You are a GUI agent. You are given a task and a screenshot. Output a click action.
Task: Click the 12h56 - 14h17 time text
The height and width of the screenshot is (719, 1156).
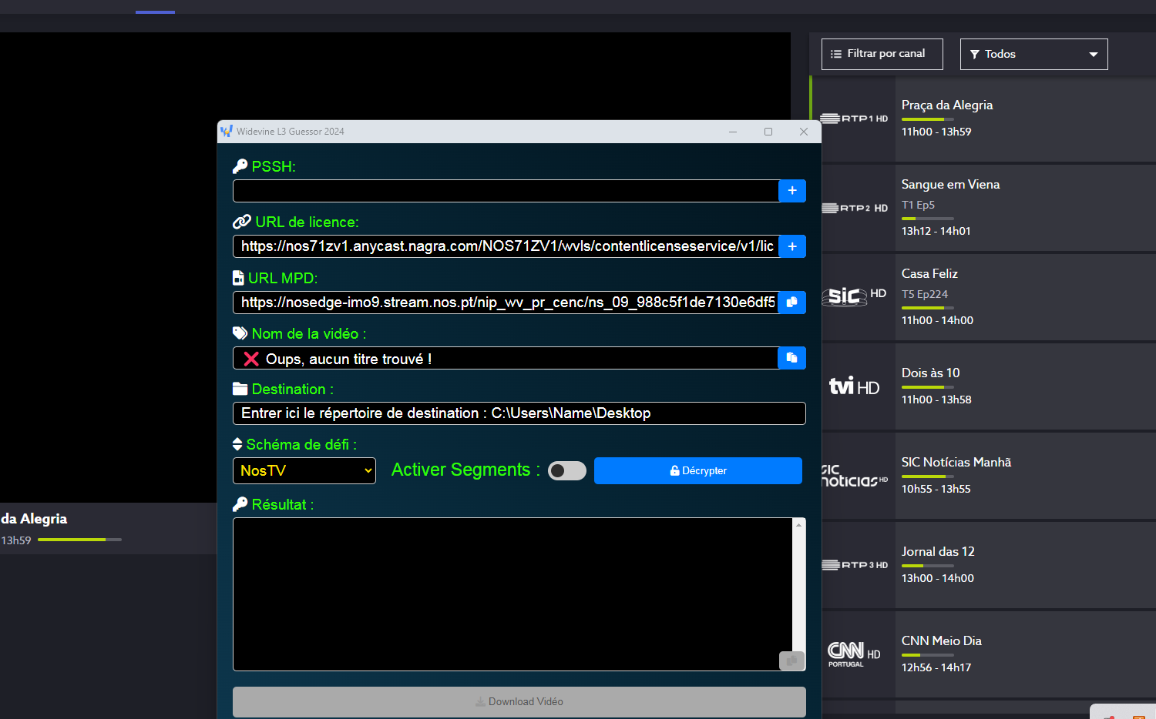(x=936, y=667)
